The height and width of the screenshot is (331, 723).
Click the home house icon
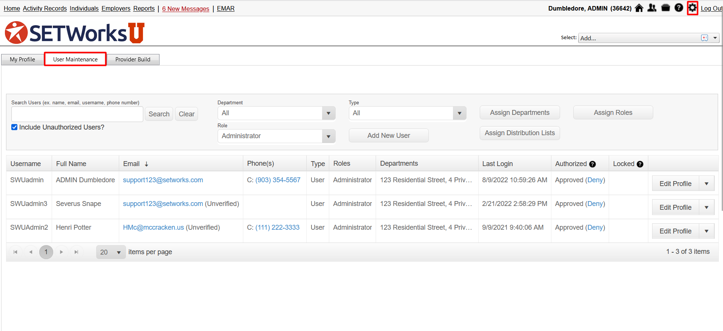pyautogui.click(x=639, y=8)
